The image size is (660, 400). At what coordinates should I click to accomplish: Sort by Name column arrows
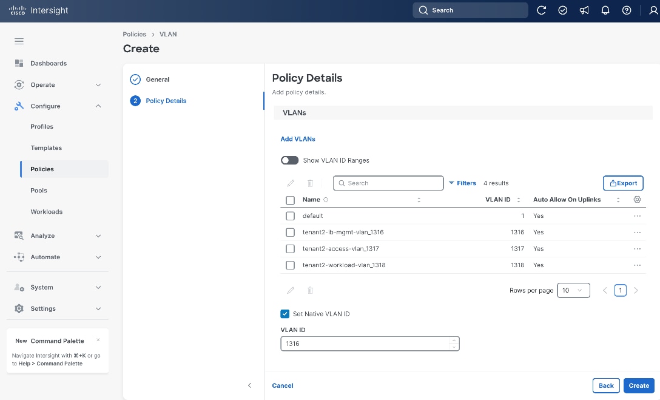419,200
